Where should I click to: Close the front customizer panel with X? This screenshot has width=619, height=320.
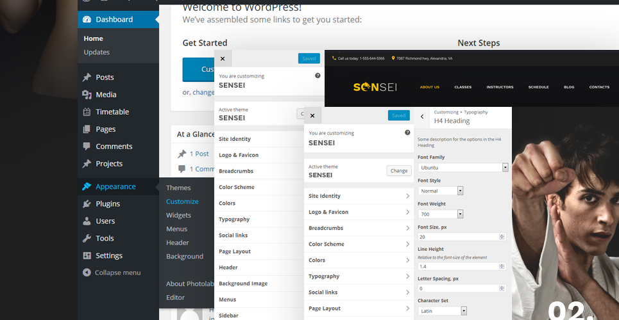coord(312,116)
